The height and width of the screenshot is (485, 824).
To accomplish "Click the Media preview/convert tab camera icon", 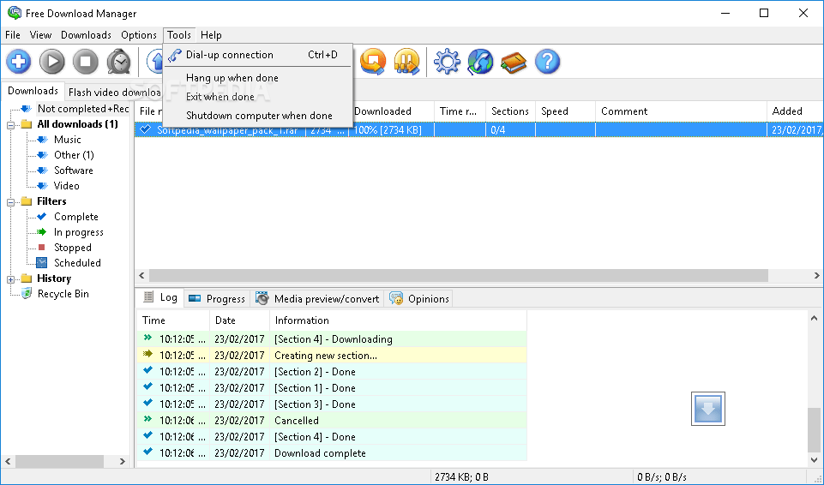I will click(262, 298).
